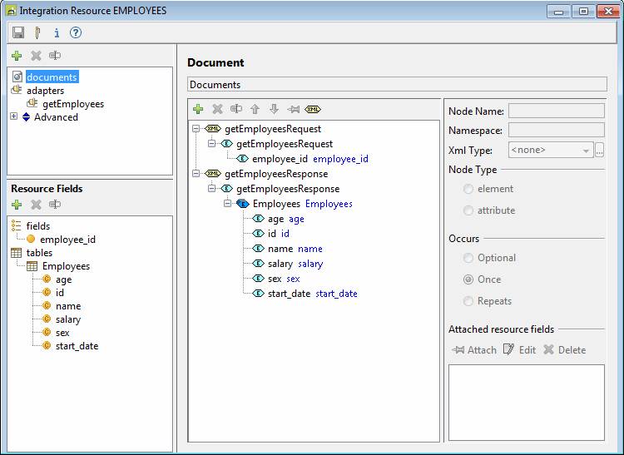Viewport: 624px width, 455px height.
Task: Expand the Advanced tree node
Action: [x=13, y=117]
